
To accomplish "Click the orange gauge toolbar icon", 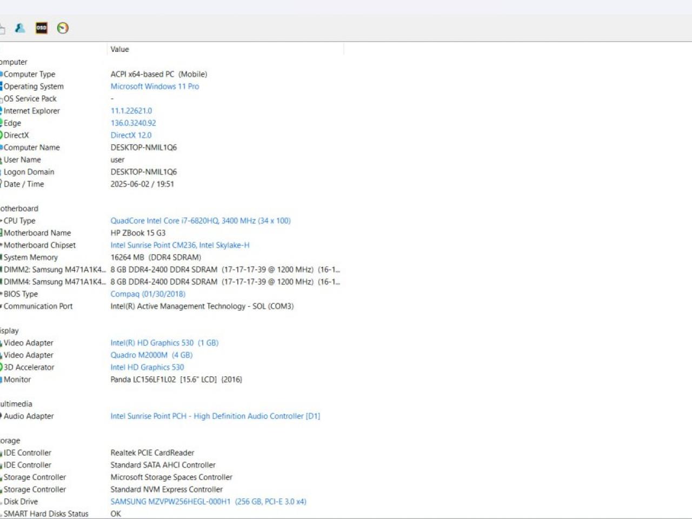I will tap(63, 28).
